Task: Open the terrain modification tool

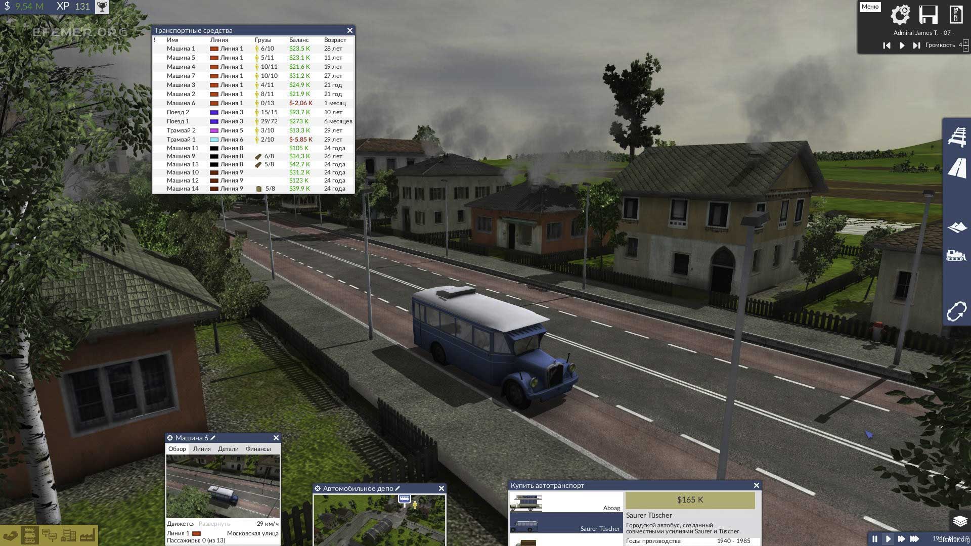Action: pos(957,227)
